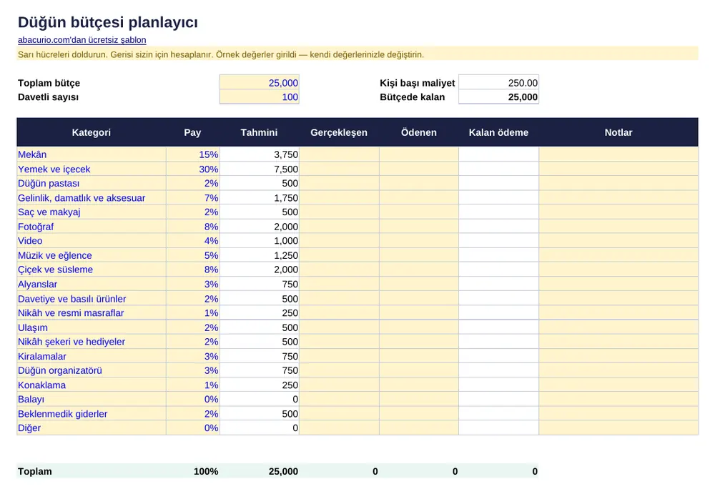
Task: Click the Notlar cell in Ulaşım row
Action: (x=618, y=327)
